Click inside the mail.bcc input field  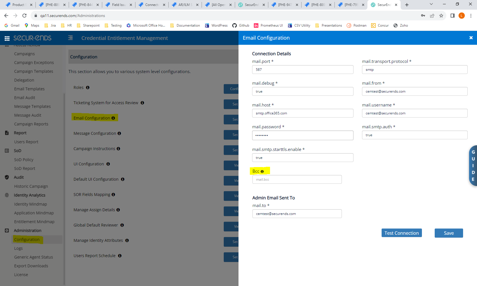pos(297,179)
